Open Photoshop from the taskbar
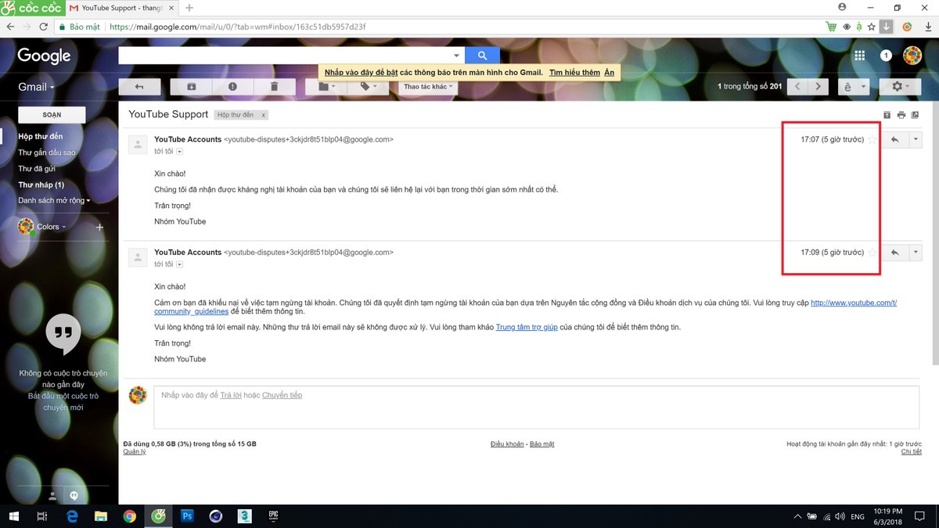 click(187, 516)
